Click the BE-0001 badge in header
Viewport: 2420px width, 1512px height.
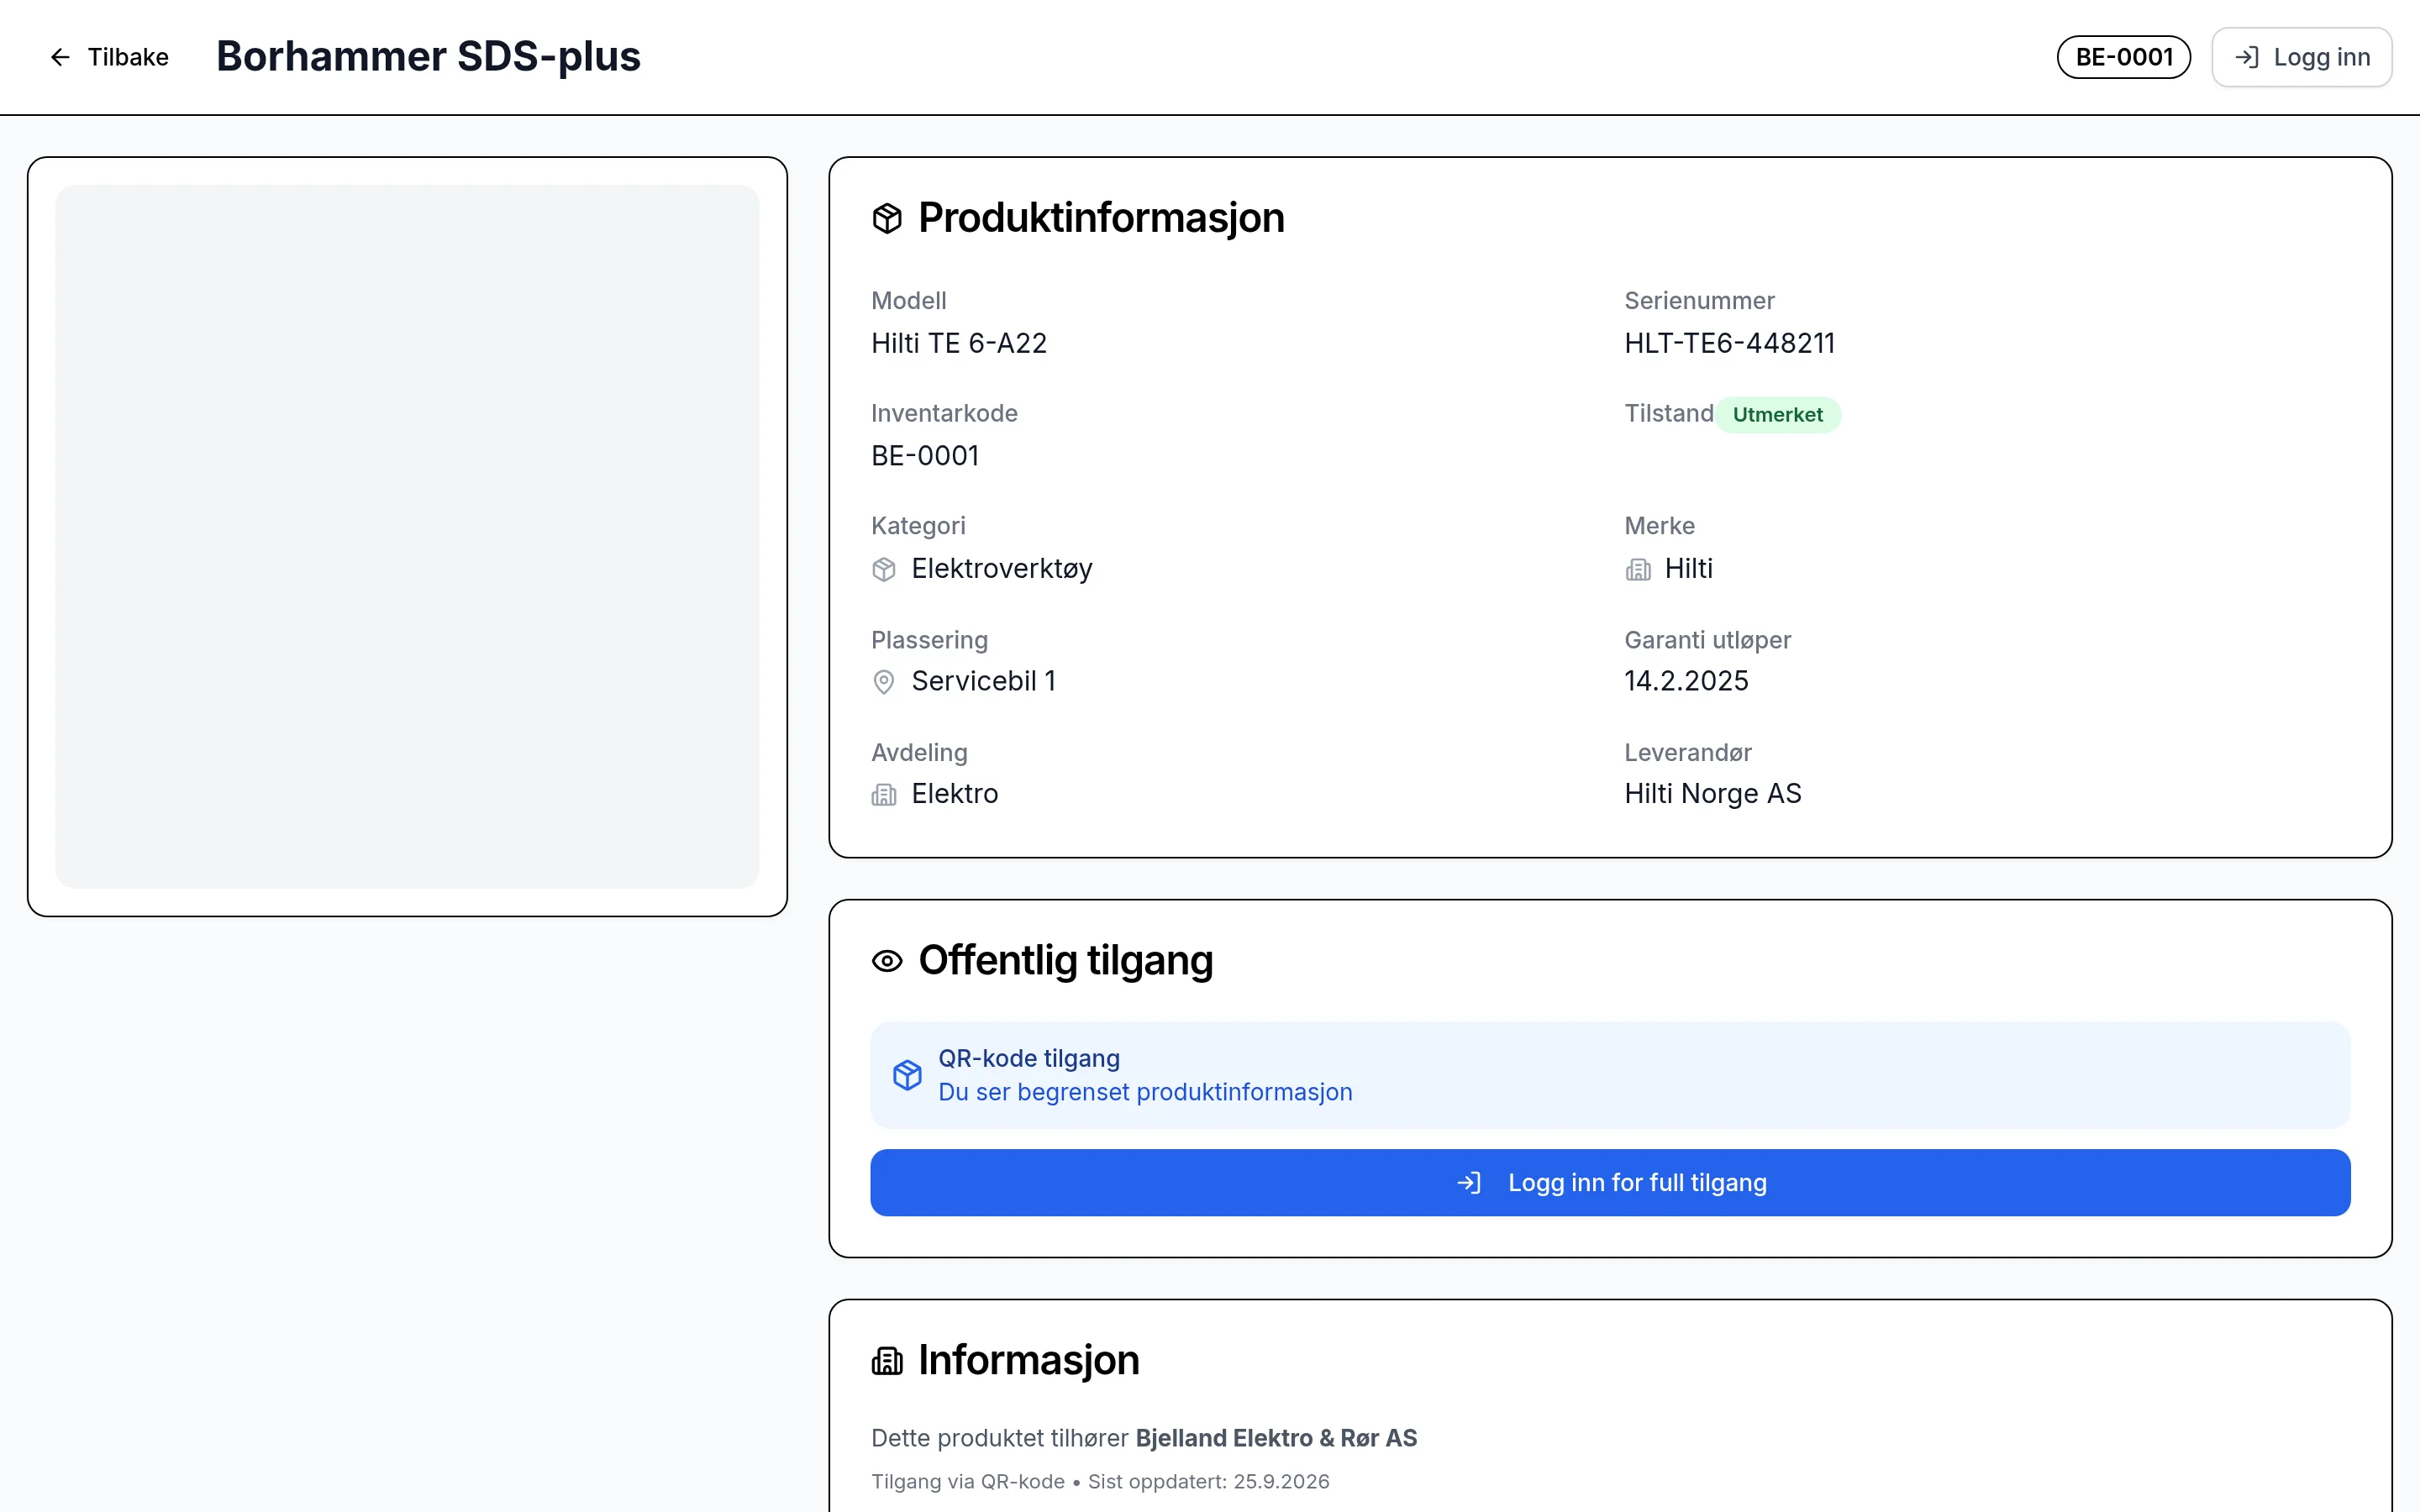(2124, 57)
